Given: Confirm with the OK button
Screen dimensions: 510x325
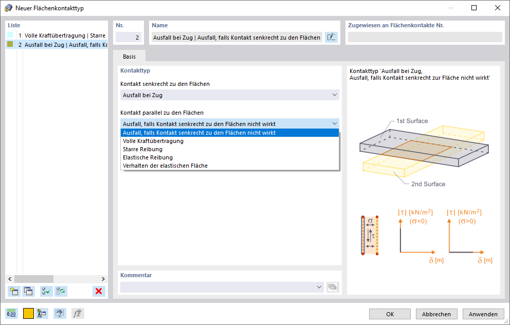Looking at the screenshot, I should pyautogui.click(x=390, y=314).
